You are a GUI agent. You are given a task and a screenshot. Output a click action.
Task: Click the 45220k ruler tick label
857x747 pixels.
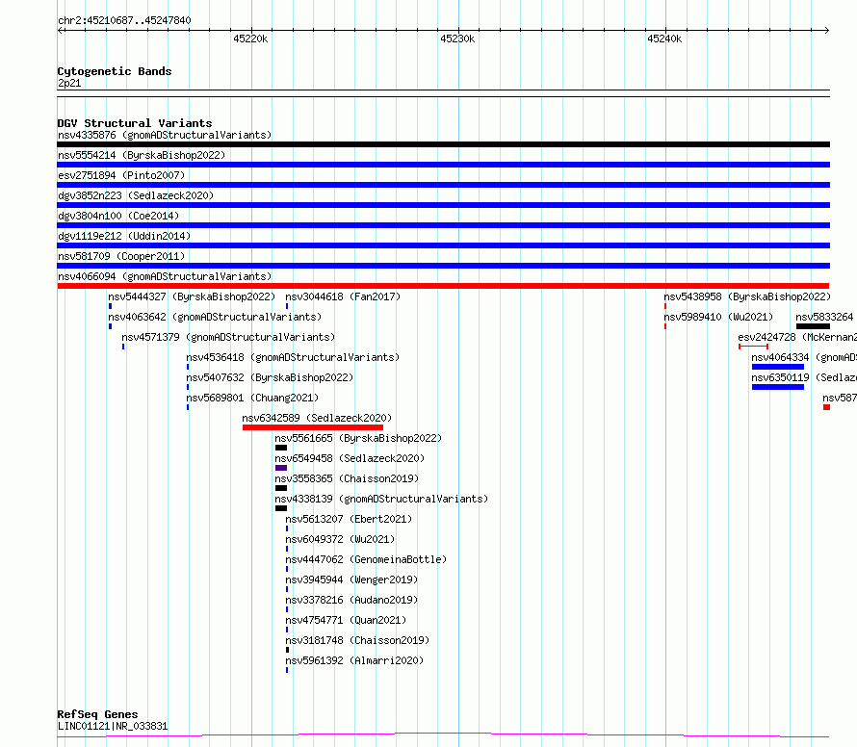pyautogui.click(x=250, y=39)
